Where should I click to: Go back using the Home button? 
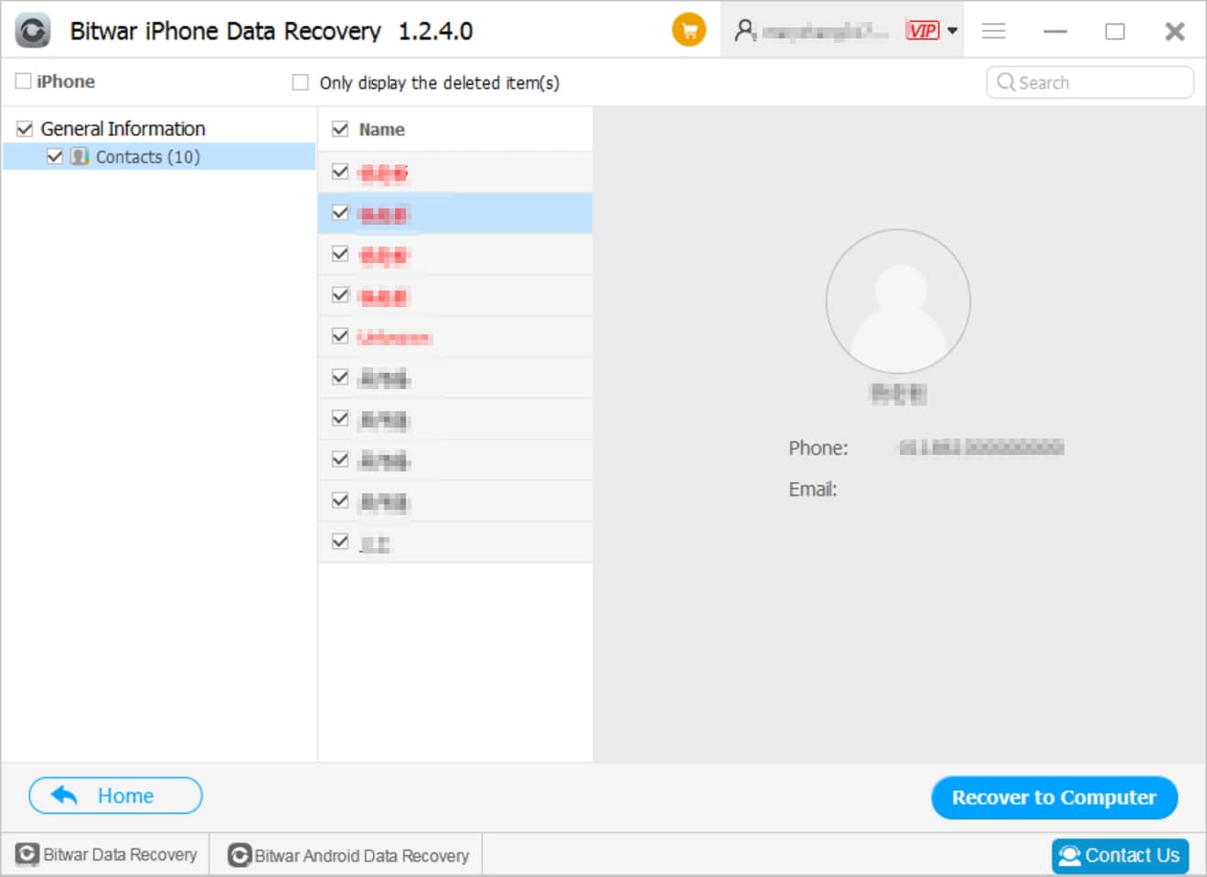point(115,796)
